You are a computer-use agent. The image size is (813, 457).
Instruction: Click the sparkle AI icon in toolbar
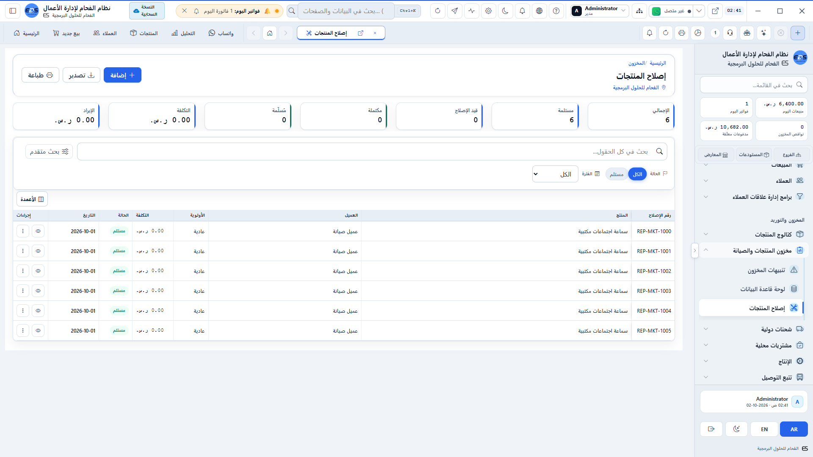(x=763, y=33)
